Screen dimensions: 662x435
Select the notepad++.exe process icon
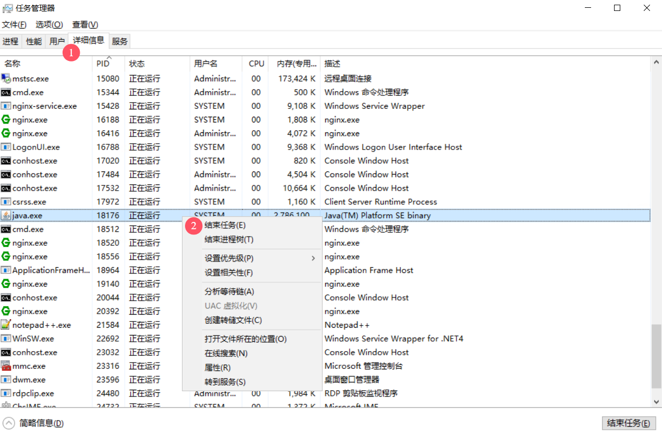point(6,325)
